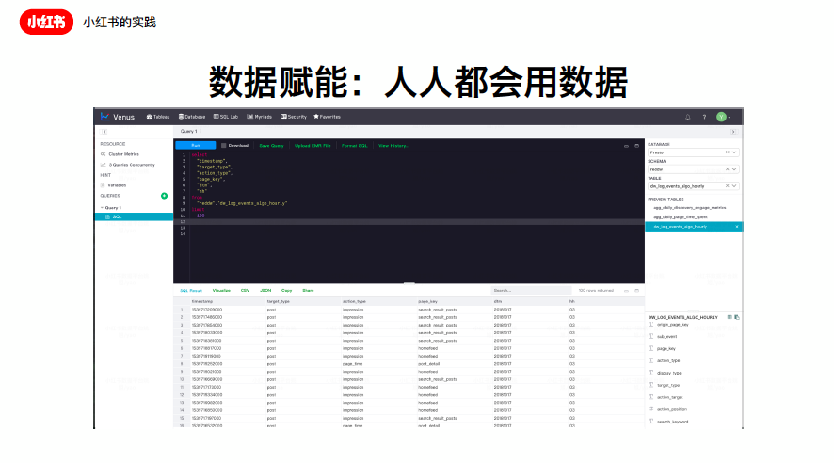Select the SQL item under Query 1
The image size is (834, 463).
pos(134,216)
